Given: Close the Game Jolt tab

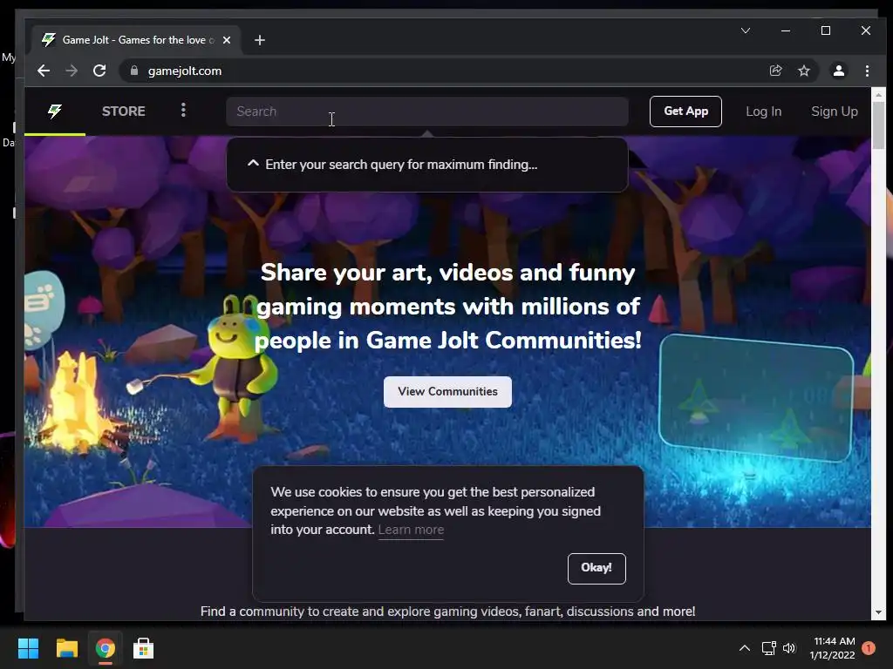Looking at the screenshot, I should click(x=227, y=40).
